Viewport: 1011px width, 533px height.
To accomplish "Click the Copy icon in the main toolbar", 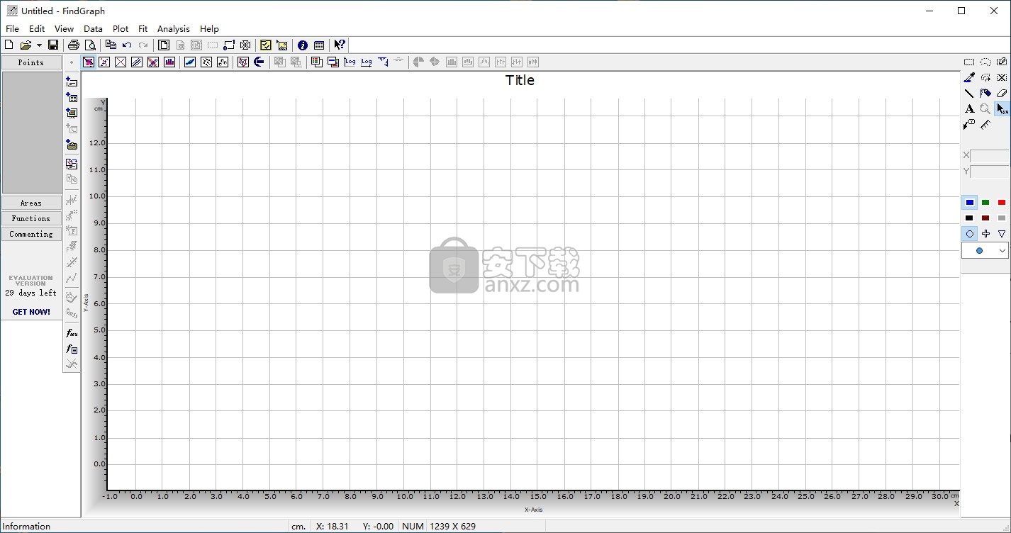I will [x=111, y=45].
